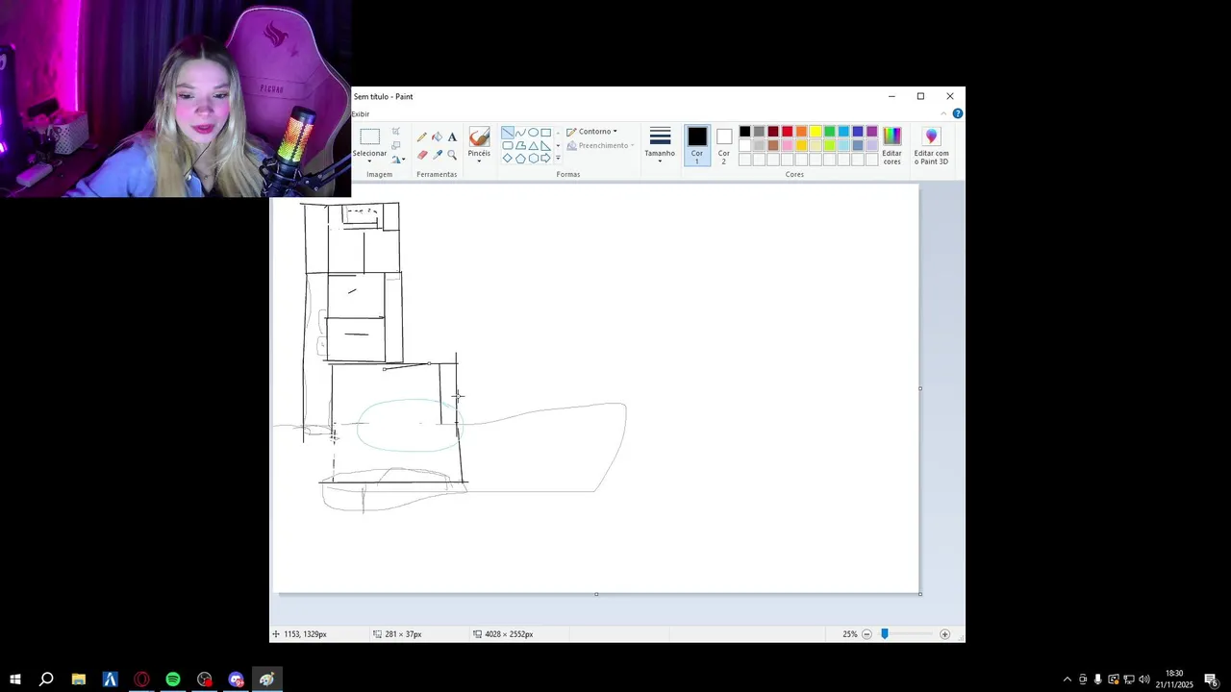
Task: Click the rectangular selection icon
Action: coord(369,136)
